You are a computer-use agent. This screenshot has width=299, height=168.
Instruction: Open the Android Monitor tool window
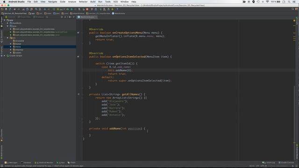pyautogui.click(x=44, y=163)
